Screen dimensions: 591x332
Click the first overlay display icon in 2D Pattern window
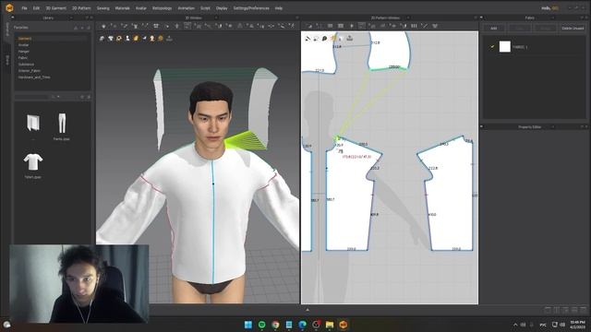pos(308,39)
